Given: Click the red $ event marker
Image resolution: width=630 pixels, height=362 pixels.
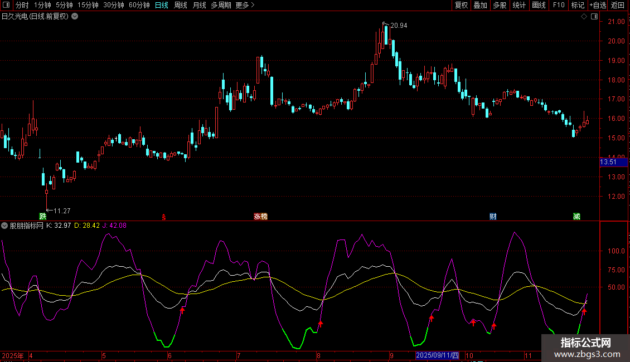Looking at the screenshot, I should [164, 217].
